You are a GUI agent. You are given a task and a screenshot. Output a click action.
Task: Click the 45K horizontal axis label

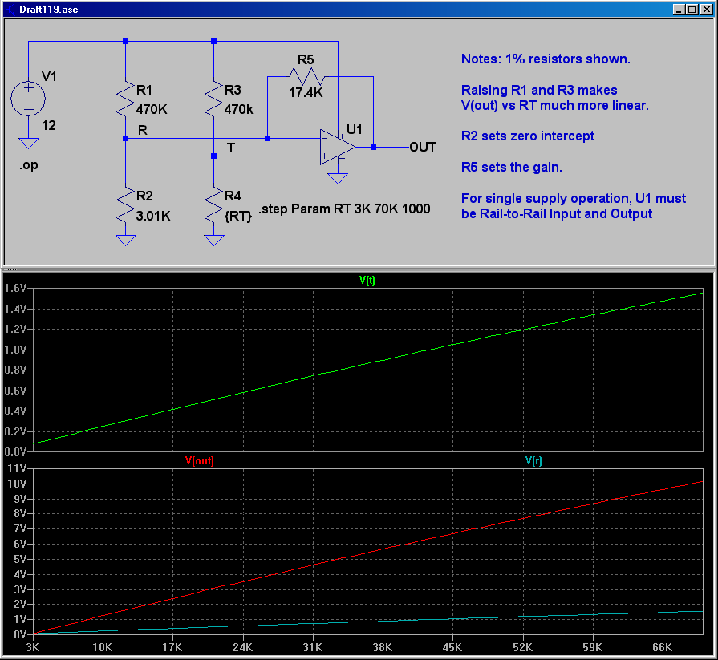coord(452,647)
